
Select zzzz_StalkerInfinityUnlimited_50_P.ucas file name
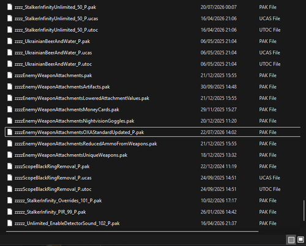(x=56, y=18)
